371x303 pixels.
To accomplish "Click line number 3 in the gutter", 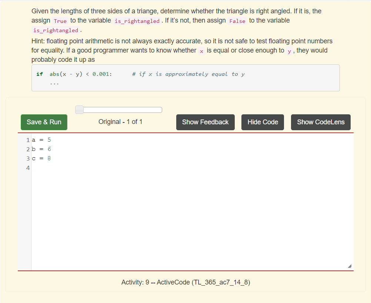I will (x=27, y=158).
